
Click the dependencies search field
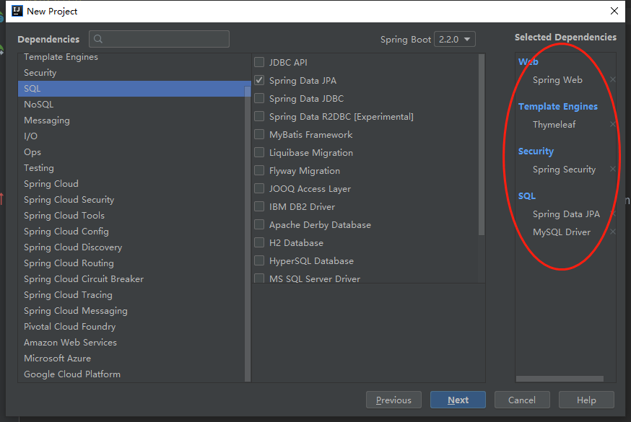pos(159,39)
